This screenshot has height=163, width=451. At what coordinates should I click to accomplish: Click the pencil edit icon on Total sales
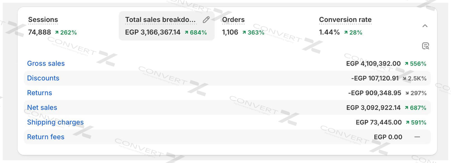[x=206, y=20]
